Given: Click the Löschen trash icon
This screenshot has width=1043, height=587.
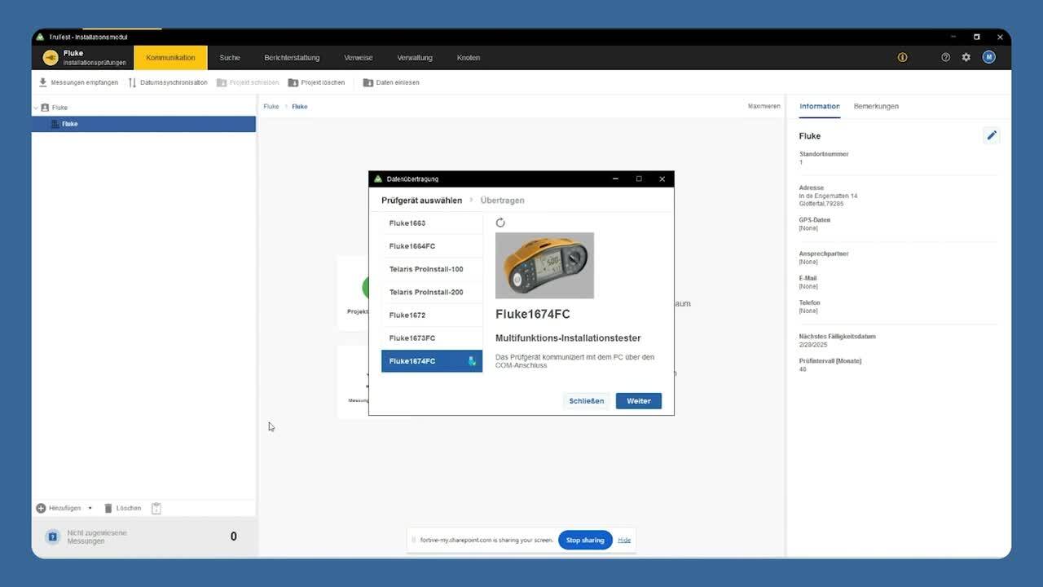Looking at the screenshot, I should (x=108, y=508).
